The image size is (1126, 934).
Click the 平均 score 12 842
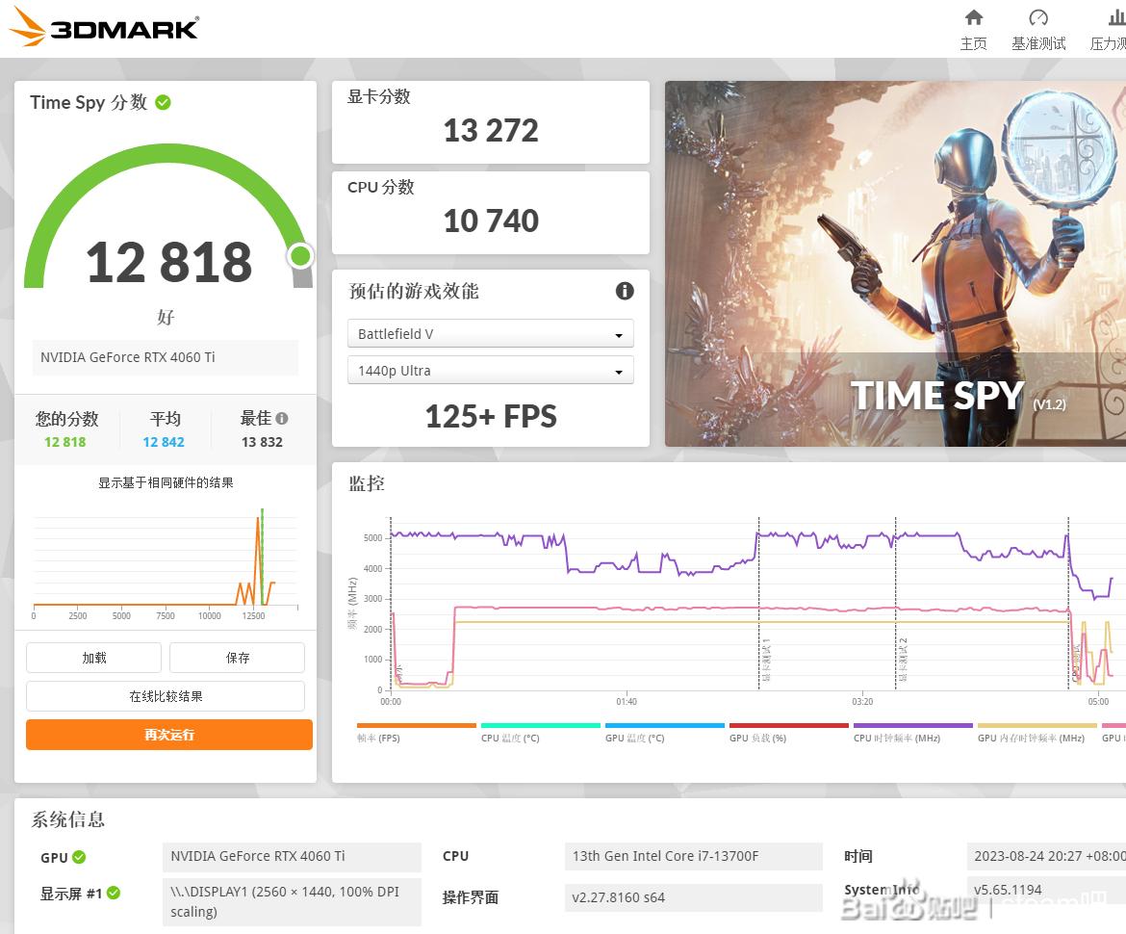[x=164, y=442]
